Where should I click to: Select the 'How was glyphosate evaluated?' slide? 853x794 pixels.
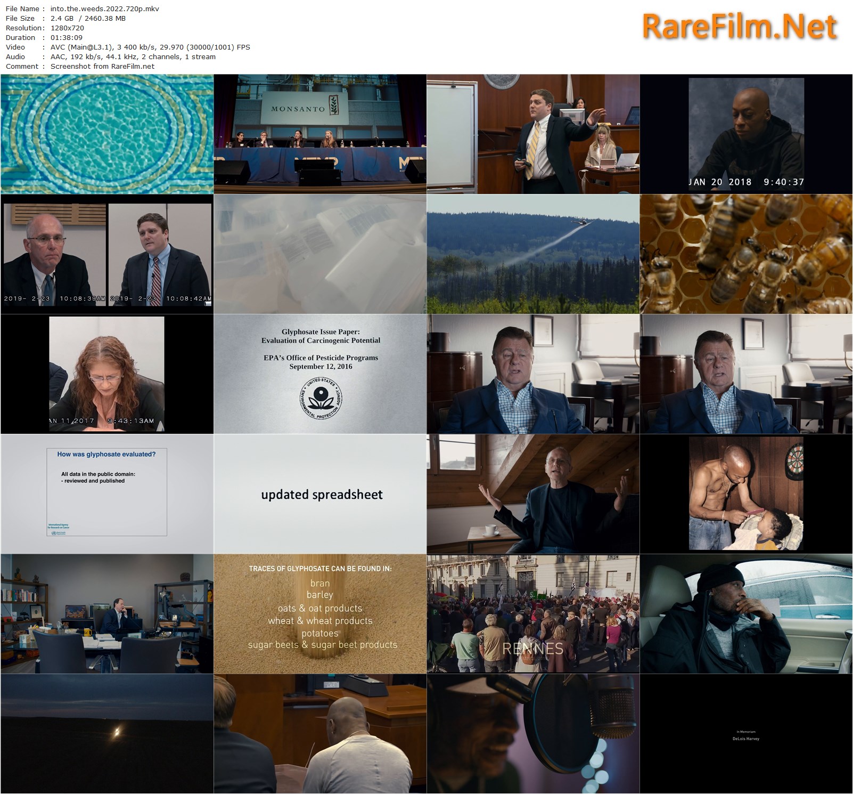coord(107,493)
